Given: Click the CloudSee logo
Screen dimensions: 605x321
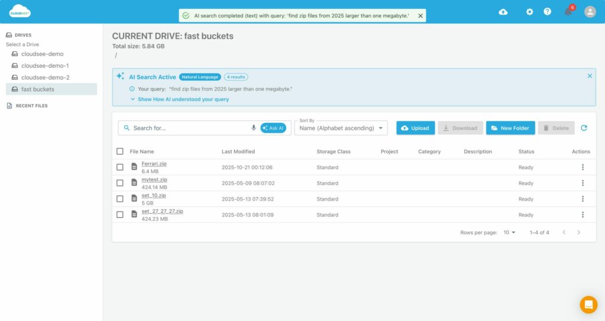Looking at the screenshot, I should click(19, 11).
